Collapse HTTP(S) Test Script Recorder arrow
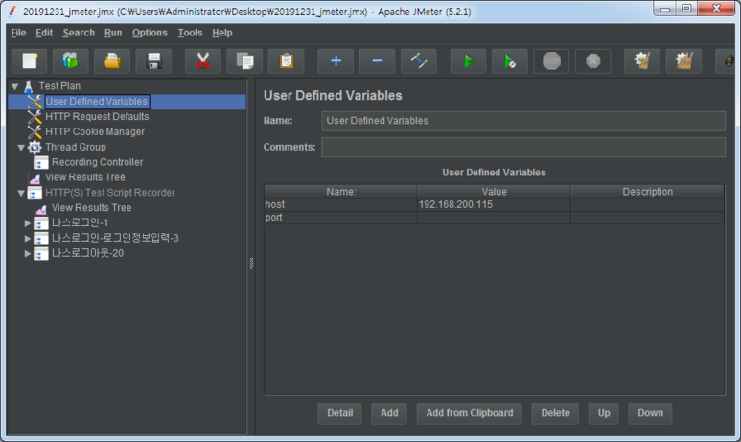 (x=21, y=193)
